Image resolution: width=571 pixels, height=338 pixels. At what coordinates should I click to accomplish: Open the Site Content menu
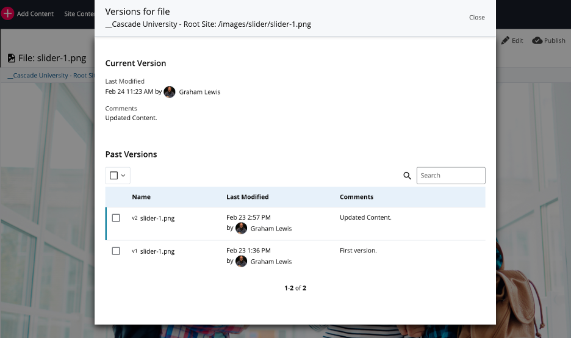pos(79,13)
